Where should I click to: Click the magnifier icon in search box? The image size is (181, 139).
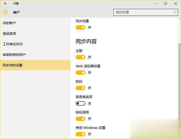pyautogui.click(x=175, y=12)
